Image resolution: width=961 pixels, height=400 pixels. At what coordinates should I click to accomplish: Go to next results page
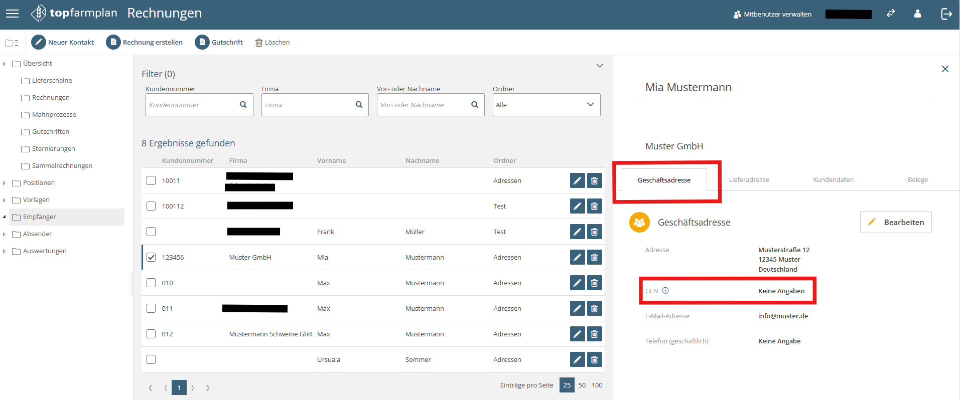click(x=193, y=387)
